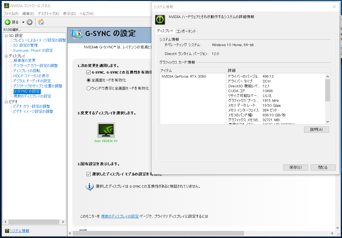This screenshot has height=238, width=342.
Task: Click the green Back arrow icon
Action: [x=8, y=22]
